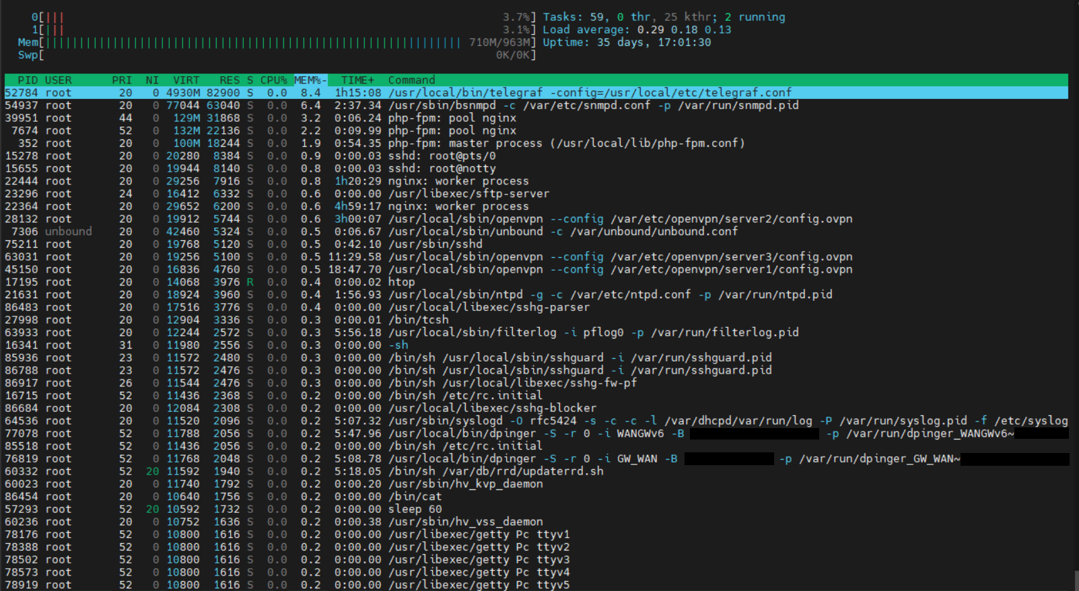This screenshot has height=591, width=1079.
Task: Sort by the USER column header
Action: tap(58, 80)
